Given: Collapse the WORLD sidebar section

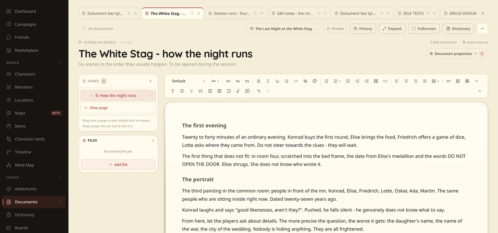Looking at the screenshot, I should (60, 63).
